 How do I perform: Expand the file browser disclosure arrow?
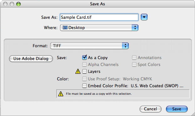coord(144,17)
